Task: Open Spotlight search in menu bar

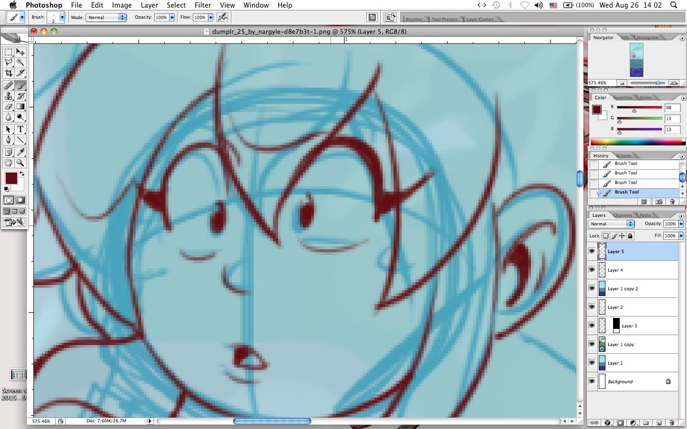Action: pyautogui.click(x=674, y=5)
